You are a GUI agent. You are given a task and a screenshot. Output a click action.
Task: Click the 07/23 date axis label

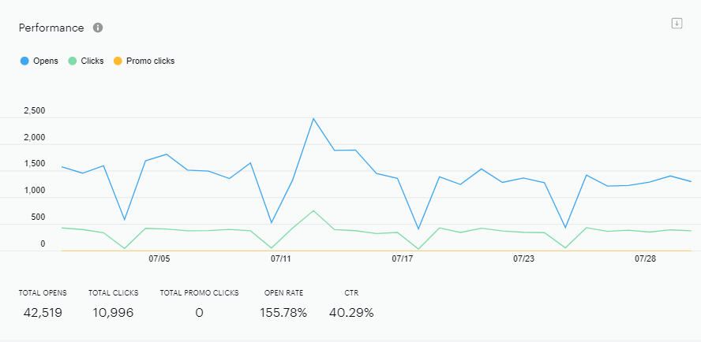[523, 259]
